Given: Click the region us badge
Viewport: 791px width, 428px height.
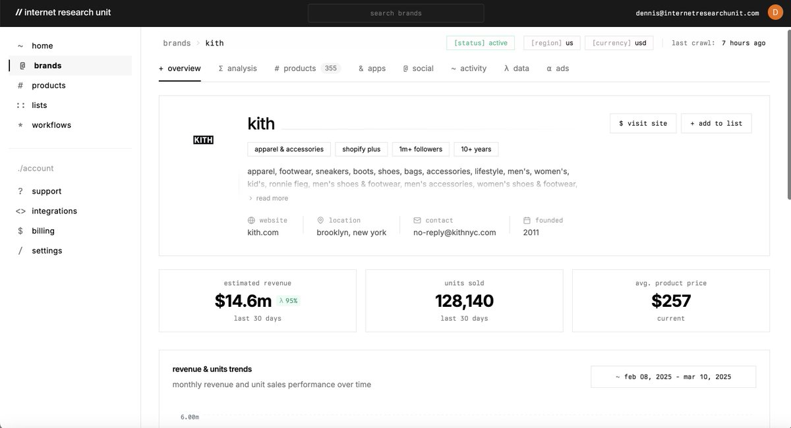Looking at the screenshot, I should point(552,43).
